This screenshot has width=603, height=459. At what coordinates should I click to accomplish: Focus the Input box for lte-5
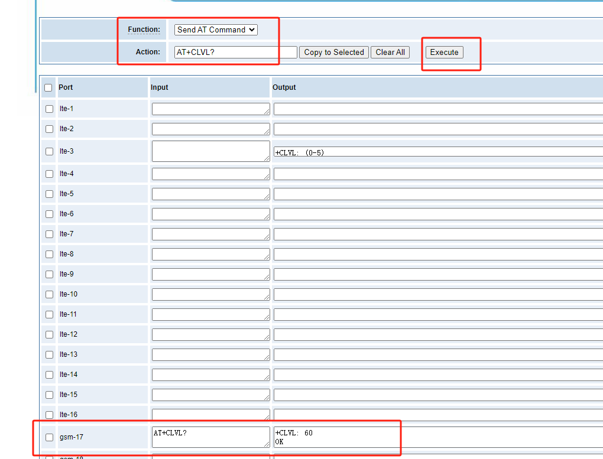click(210, 194)
